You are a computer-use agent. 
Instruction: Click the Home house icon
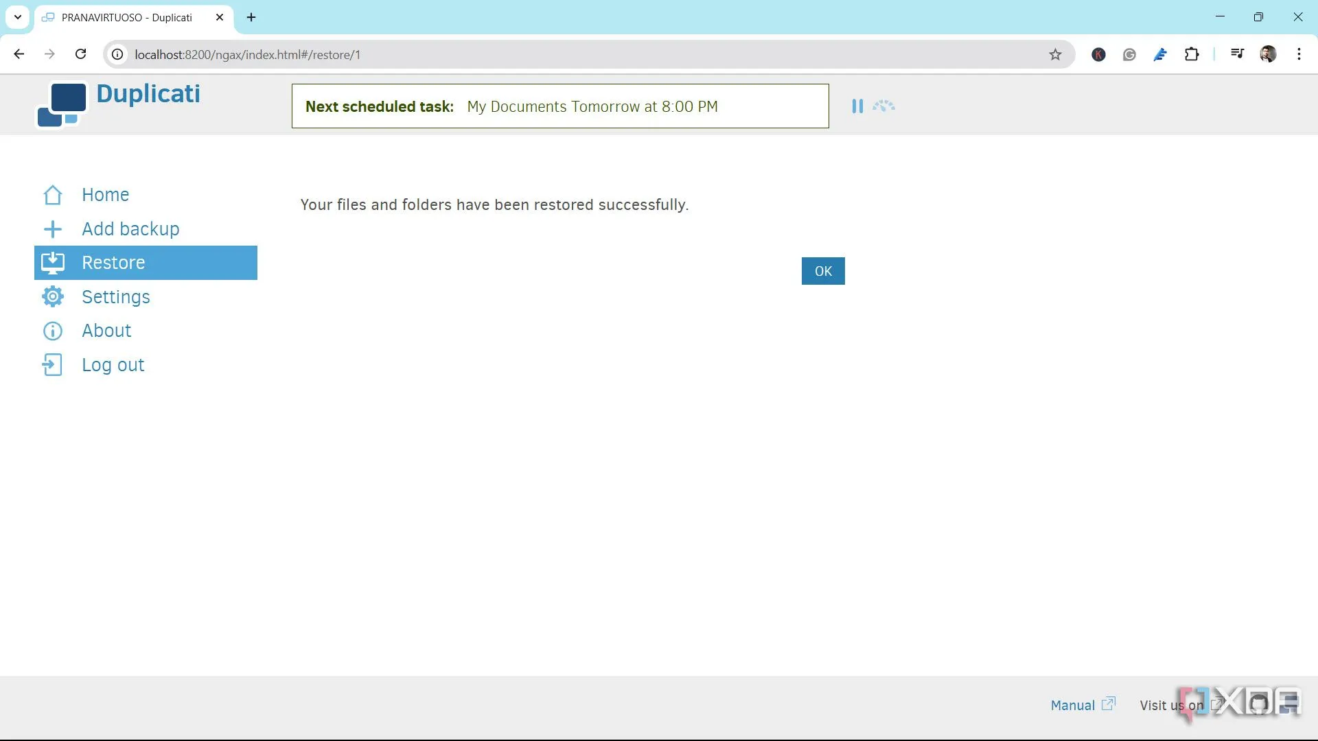pyautogui.click(x=53, y=196)
